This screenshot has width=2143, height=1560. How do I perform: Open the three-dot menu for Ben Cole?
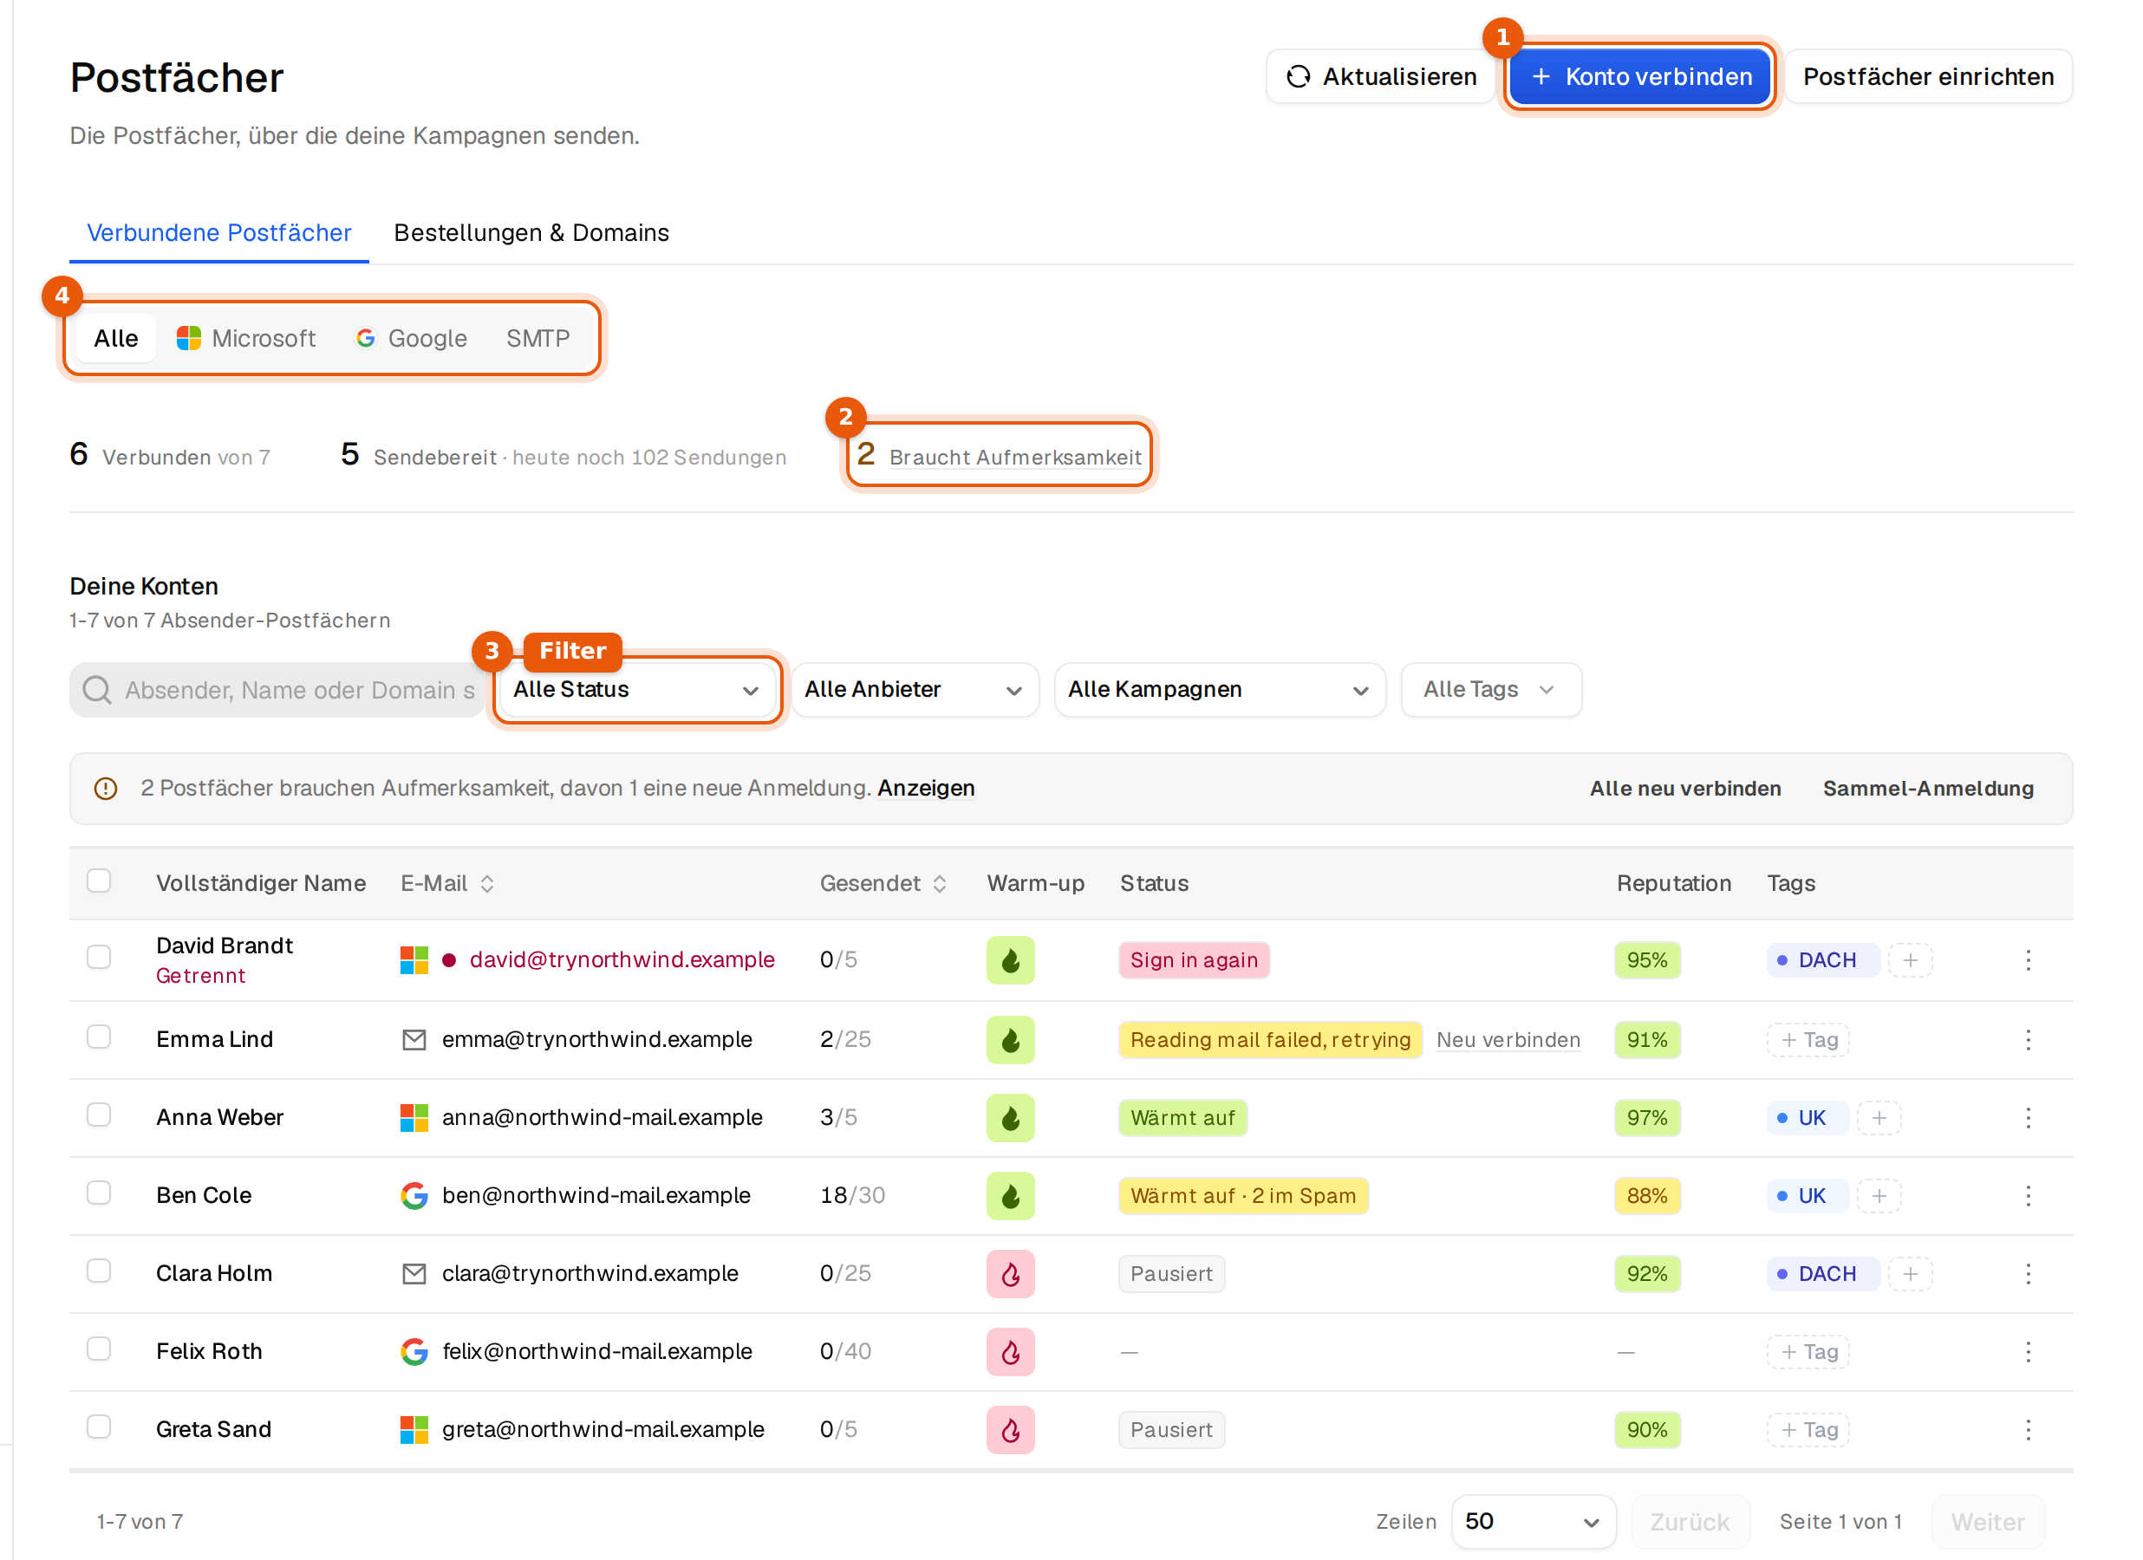tap(2028, 1195)
